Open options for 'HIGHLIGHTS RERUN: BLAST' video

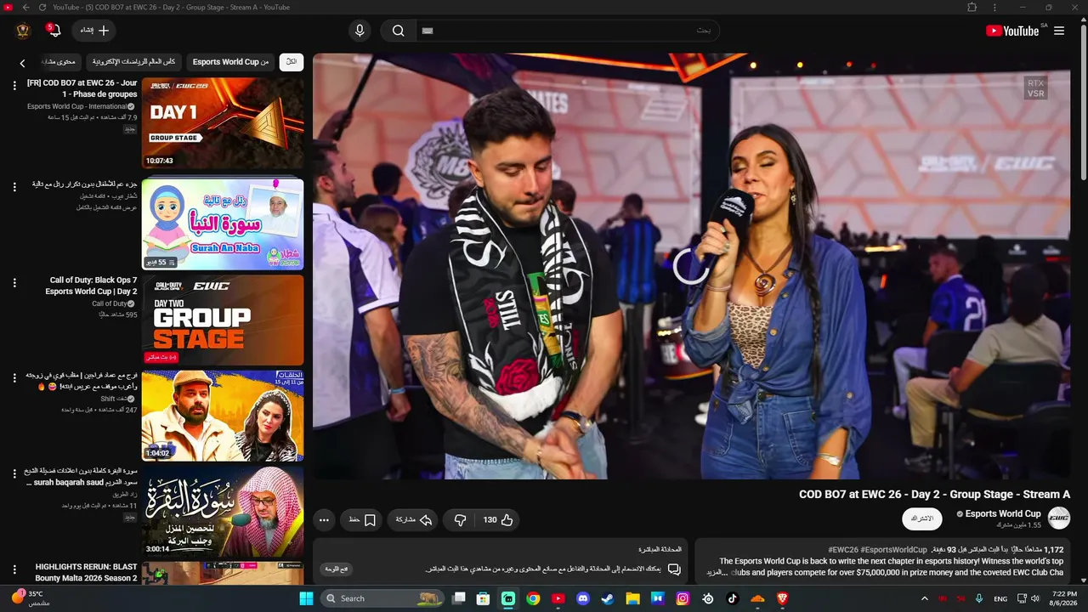(x=14, y=569)
